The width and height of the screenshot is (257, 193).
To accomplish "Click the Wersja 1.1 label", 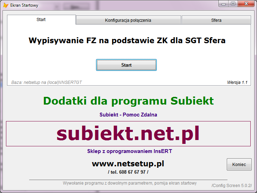I will coord(237,82).
